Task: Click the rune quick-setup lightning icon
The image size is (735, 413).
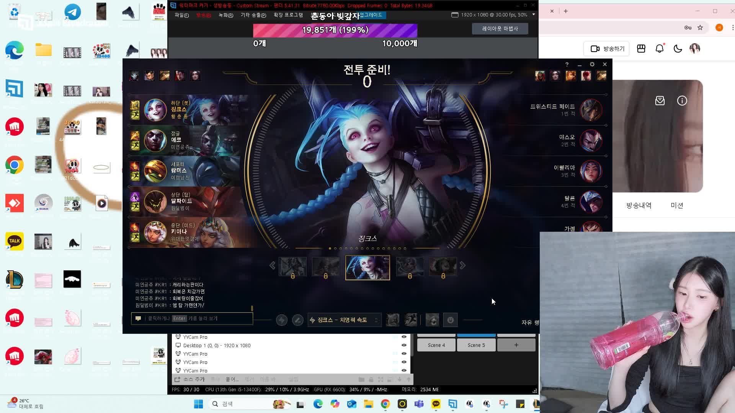Action: click(x=282, y=320)
